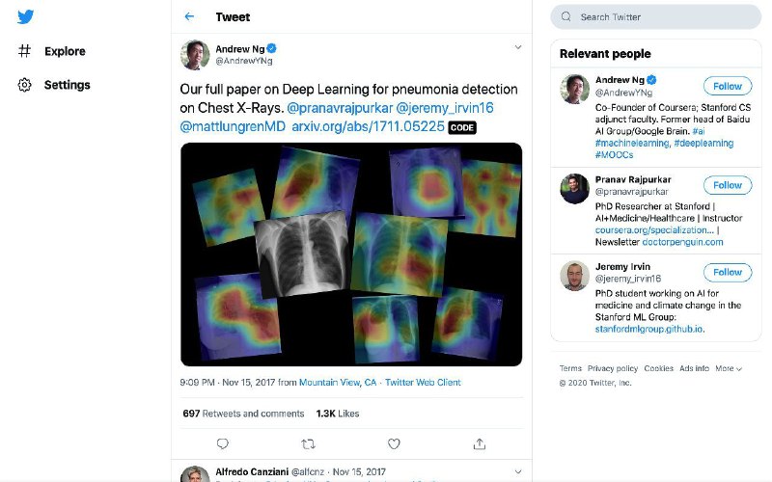Follow Pranav Rajpurkar

(728, 185)
